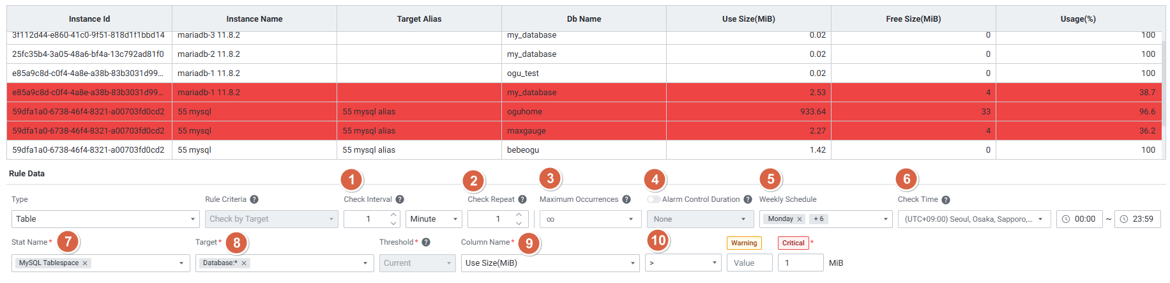Click the Threshold help icon

pyautogui.click(x=426, y=242)
